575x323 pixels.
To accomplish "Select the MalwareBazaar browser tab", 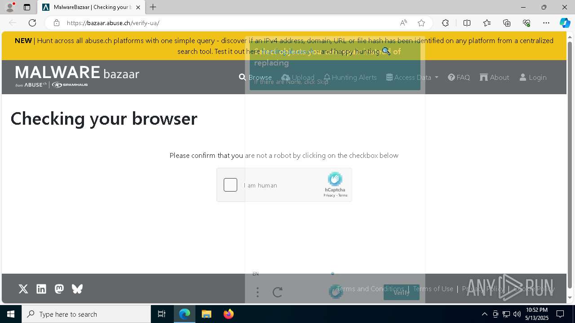I will (91, 7).
